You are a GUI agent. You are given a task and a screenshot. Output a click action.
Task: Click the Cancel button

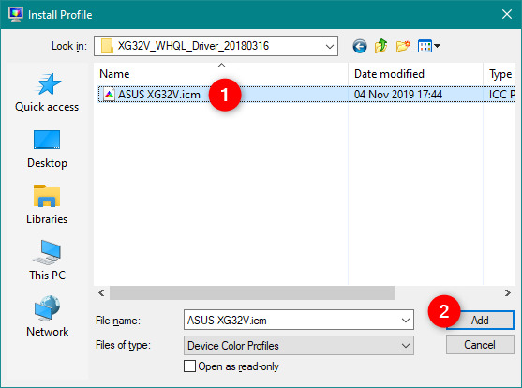coord(480,344)
